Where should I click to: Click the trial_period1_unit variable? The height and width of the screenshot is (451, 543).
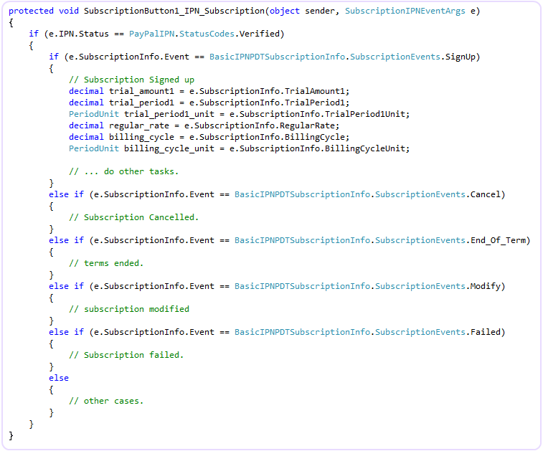click(169, 114)
